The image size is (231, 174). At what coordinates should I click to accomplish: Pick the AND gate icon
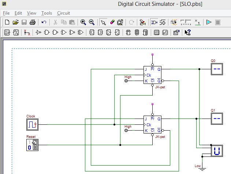[47, 32]
